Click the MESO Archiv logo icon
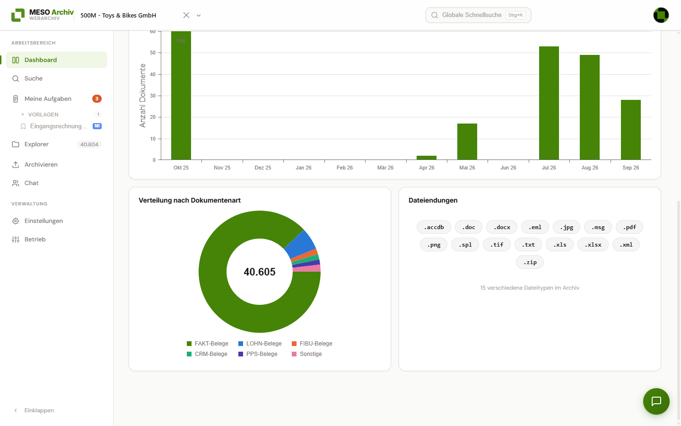 (18, 15)
